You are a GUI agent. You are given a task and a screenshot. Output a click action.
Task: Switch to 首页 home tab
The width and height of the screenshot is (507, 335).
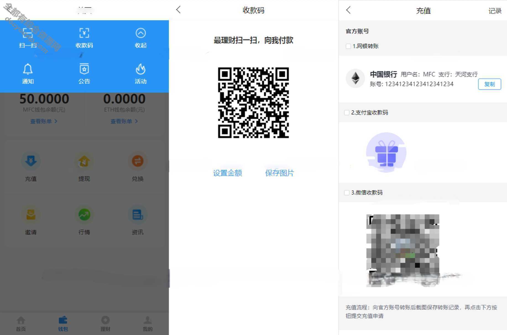[21, 324]
